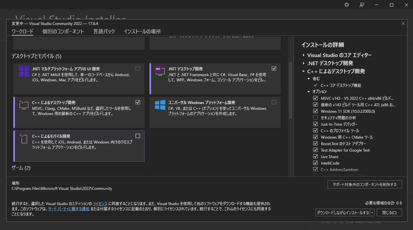The height and width of the screenshot is (230, 413).
Task: Toggle Boost.Test のテスト アダプター option
Action: 315,144
